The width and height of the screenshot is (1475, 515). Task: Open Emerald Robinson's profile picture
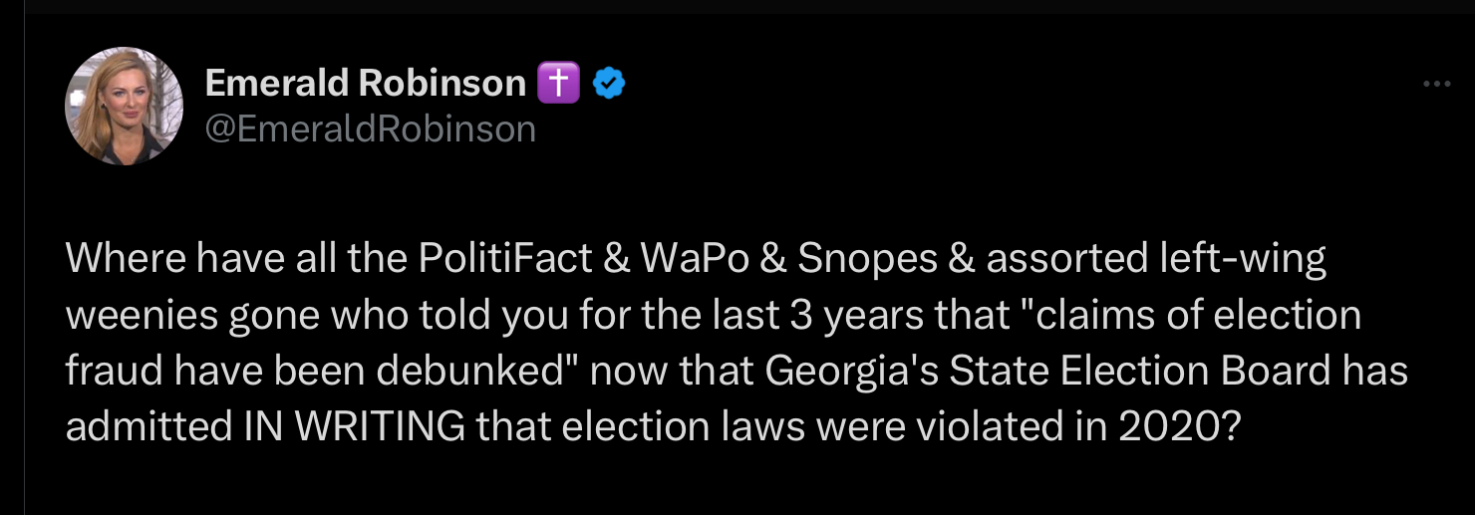coord(124,106)
